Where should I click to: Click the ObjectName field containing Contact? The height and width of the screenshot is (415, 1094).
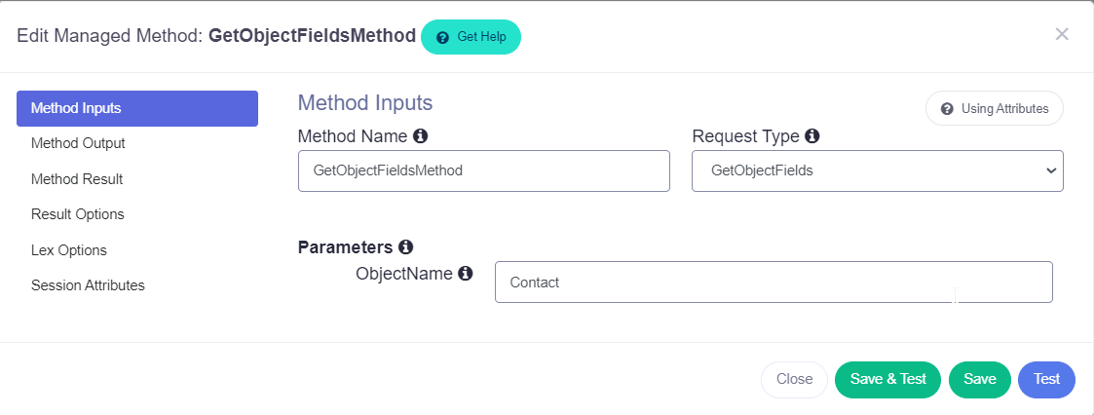[773, 283]
